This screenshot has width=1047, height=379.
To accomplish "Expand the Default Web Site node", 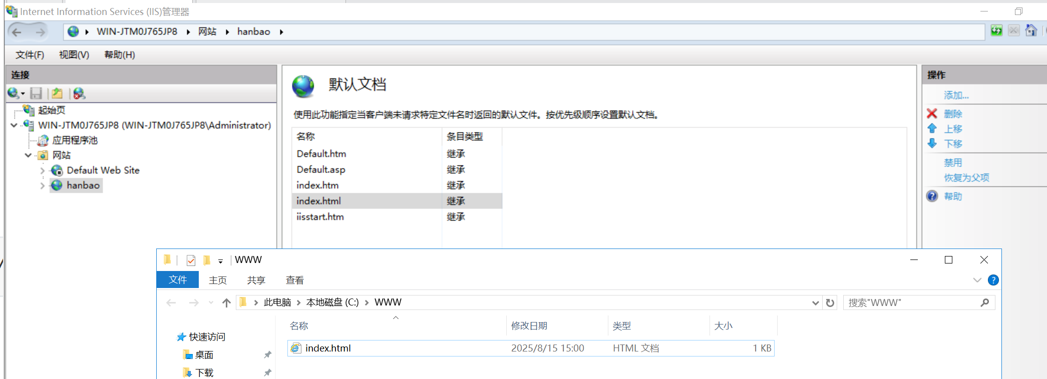I will [x=43, y=170].
